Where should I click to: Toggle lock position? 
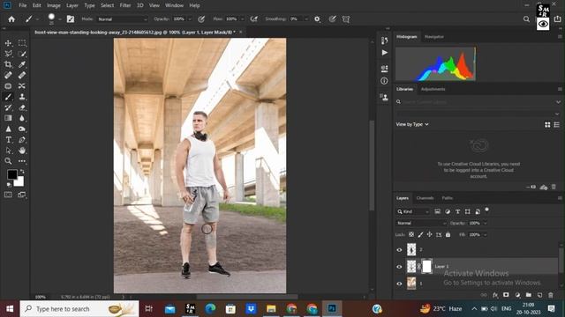430,234
